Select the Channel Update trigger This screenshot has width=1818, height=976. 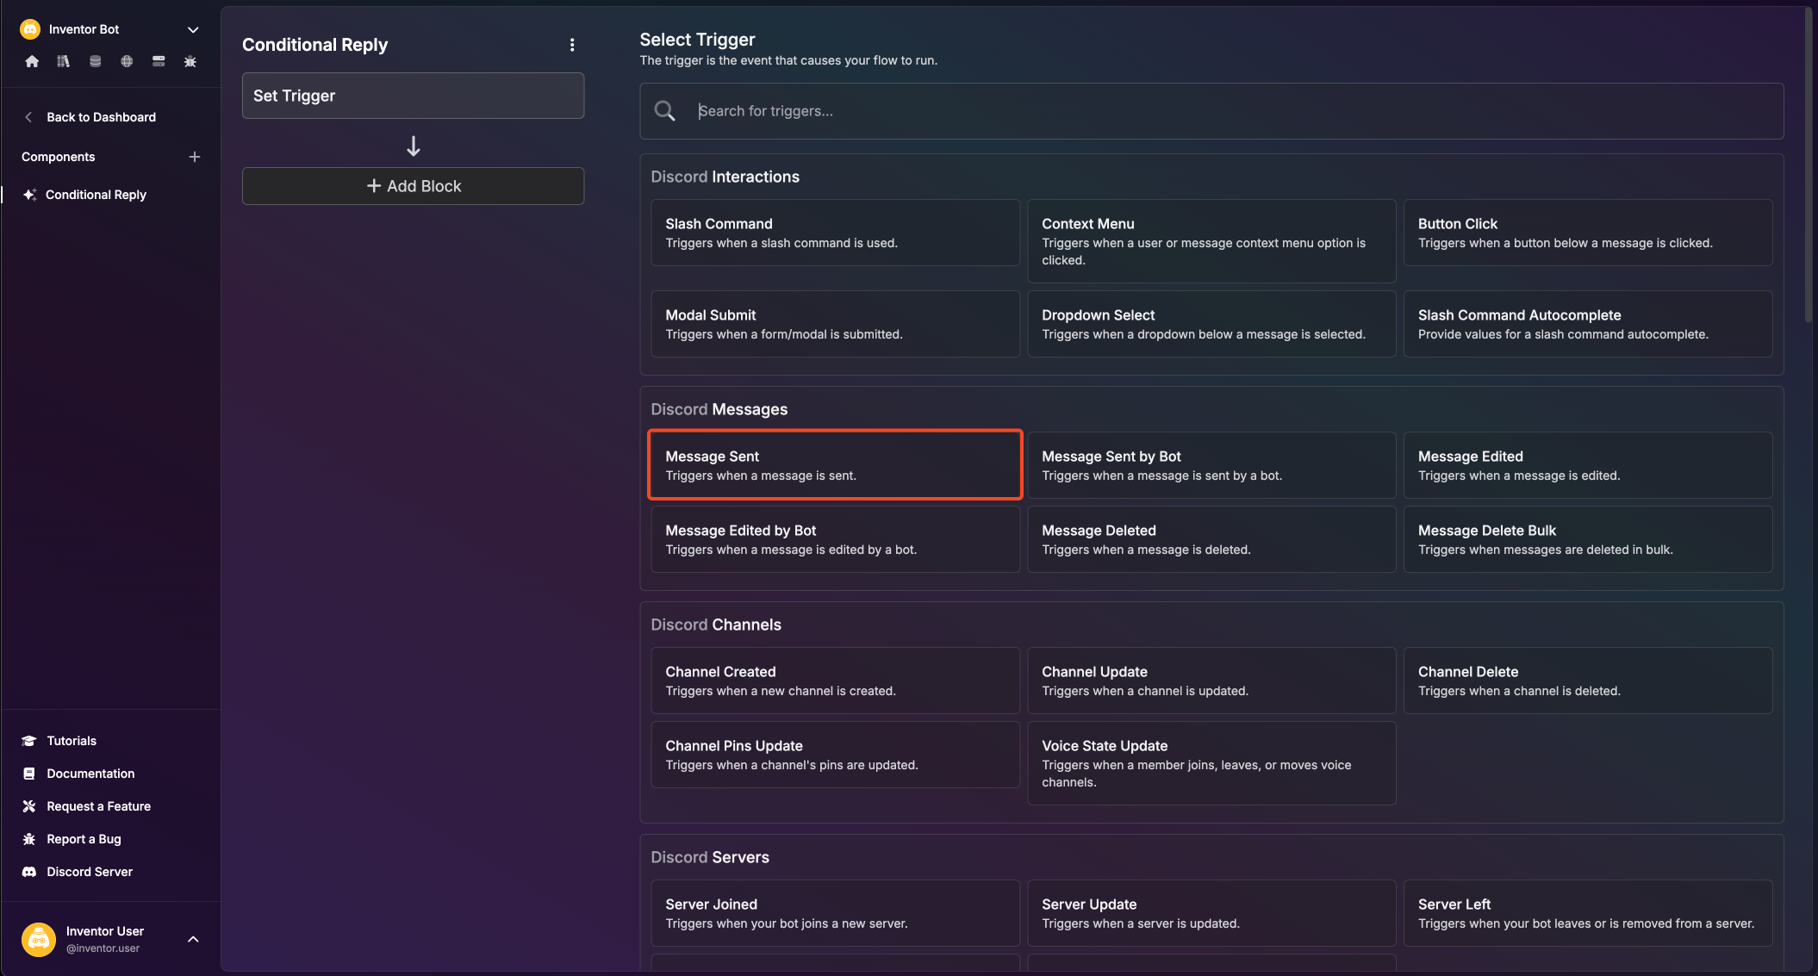pos(1211,681)
